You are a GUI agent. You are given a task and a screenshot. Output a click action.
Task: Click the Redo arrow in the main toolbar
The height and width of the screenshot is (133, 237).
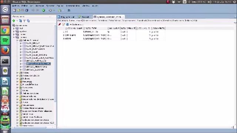(37, 10)
